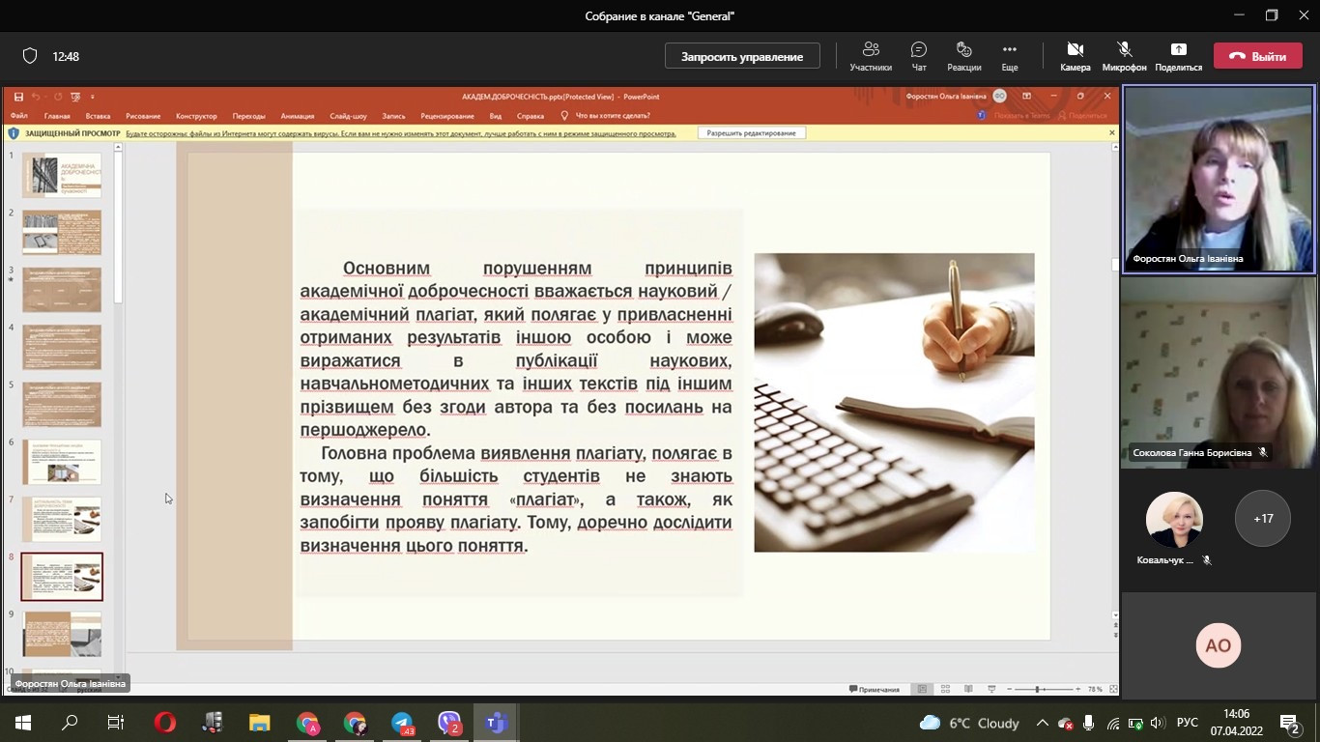1320x742 pixels.
Task: Toggle the Примечания notes pane
Action: point(875,689)
